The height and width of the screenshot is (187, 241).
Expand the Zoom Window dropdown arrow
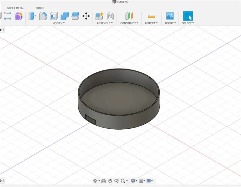coord(127,181)
